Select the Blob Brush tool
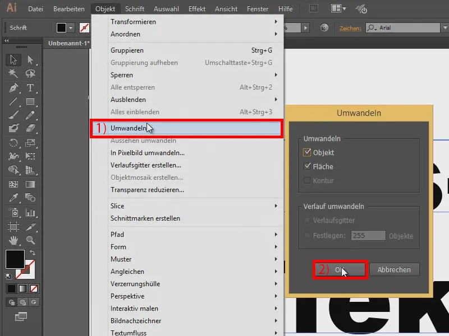The image size is (449, 336). [x=13, y=128]
